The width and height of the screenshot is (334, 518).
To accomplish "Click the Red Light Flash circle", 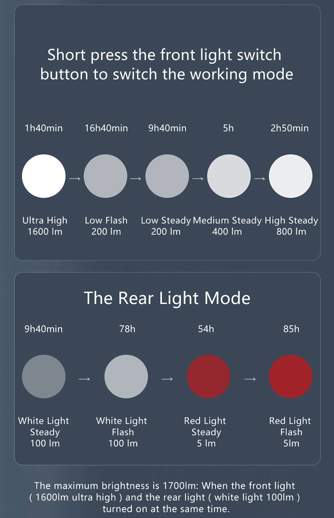I will tap(291, 377).
